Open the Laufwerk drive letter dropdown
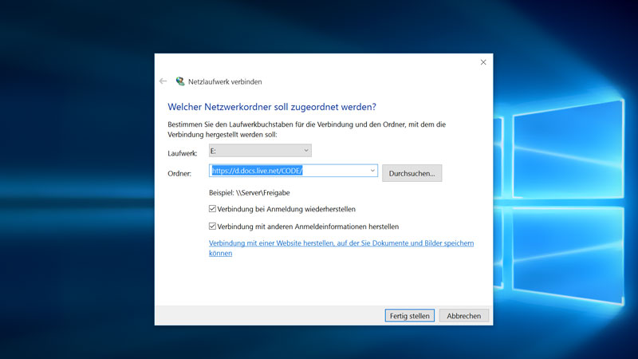 pyautogui.click(x=260, y=151)
